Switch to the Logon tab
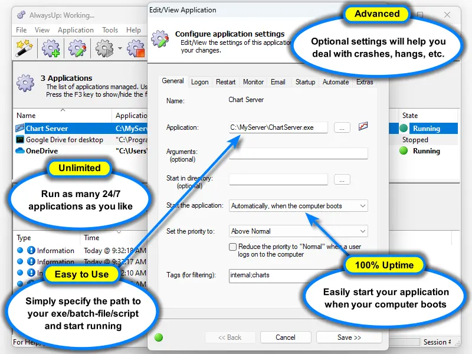The image size is (472, 354). coord(199,82)
